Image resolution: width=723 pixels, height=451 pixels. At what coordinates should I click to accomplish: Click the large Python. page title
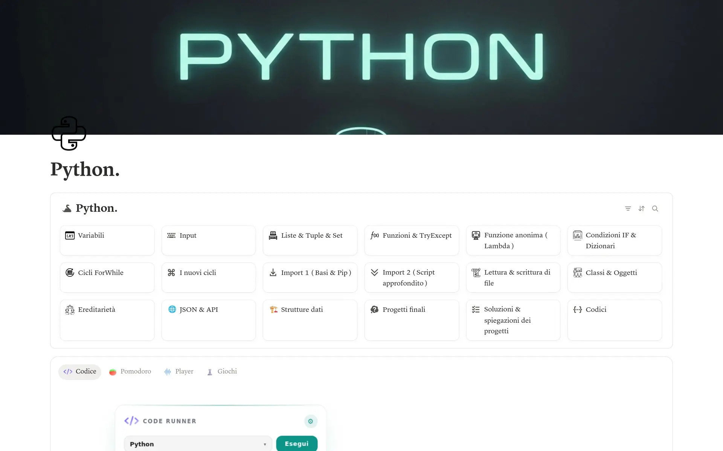pyautogui.click(x=85, y=169)
